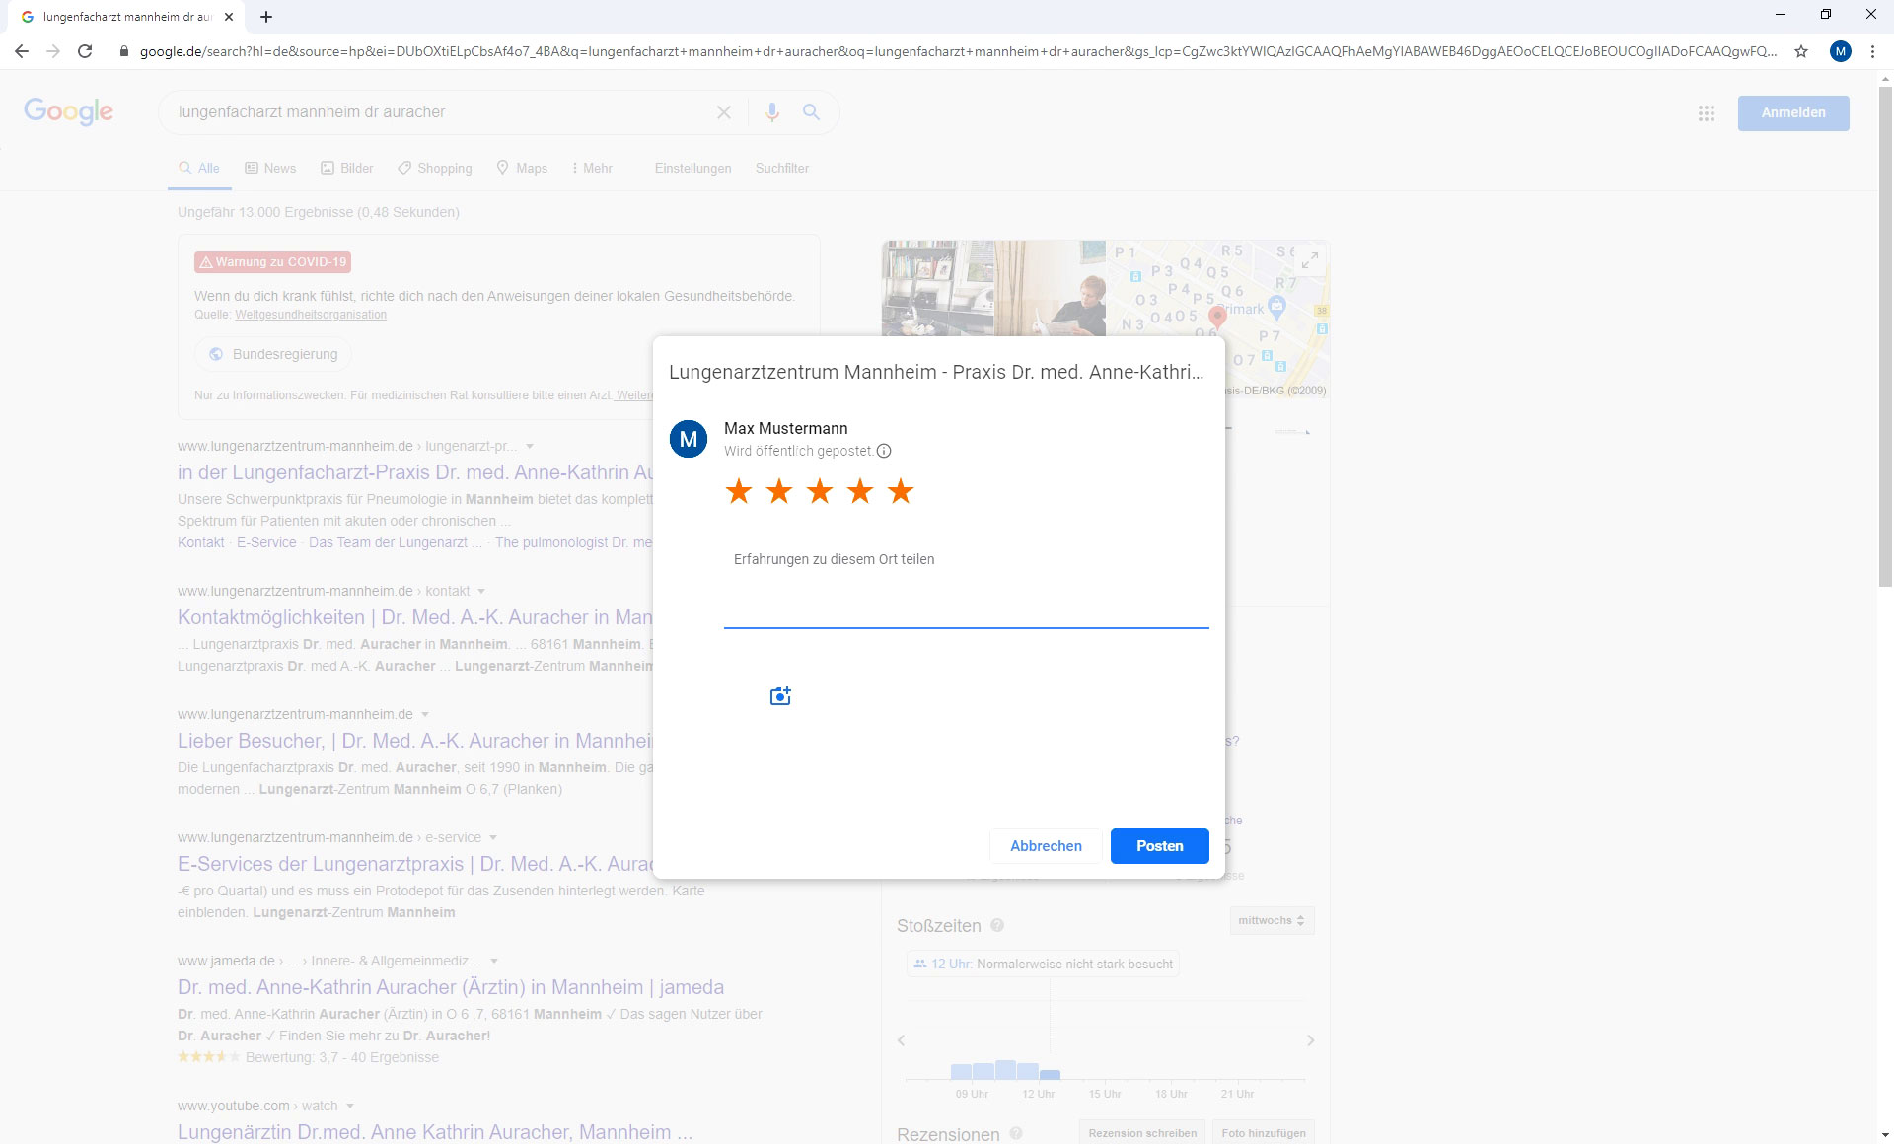This screenshot has height=1144, width=1894.
Task: Switch to Shopping tab
Action: click(x=435, y=169)
